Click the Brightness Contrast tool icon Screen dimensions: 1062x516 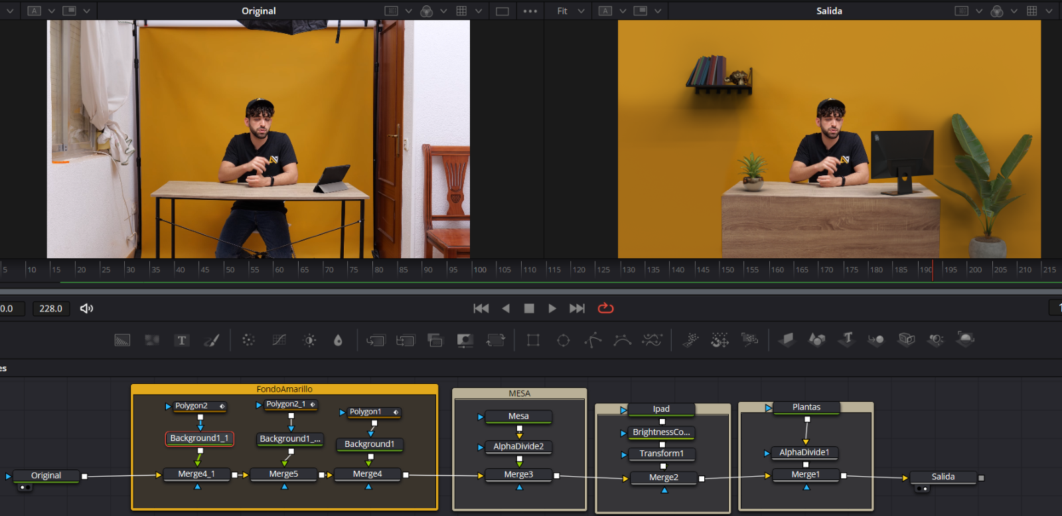tap(309, 341)
